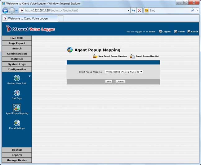Click the About icon in header

pyautogui.click(x=189, y=31)
